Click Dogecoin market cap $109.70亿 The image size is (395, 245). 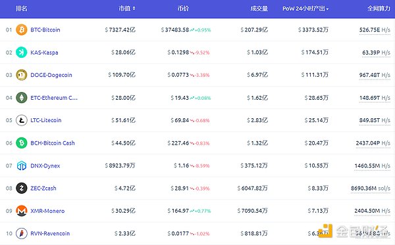point(122,75)
